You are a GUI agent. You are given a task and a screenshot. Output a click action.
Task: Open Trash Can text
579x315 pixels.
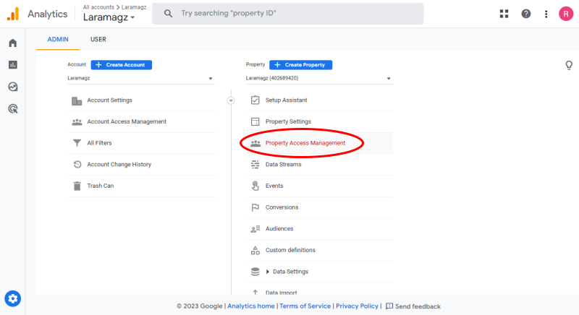101,186
